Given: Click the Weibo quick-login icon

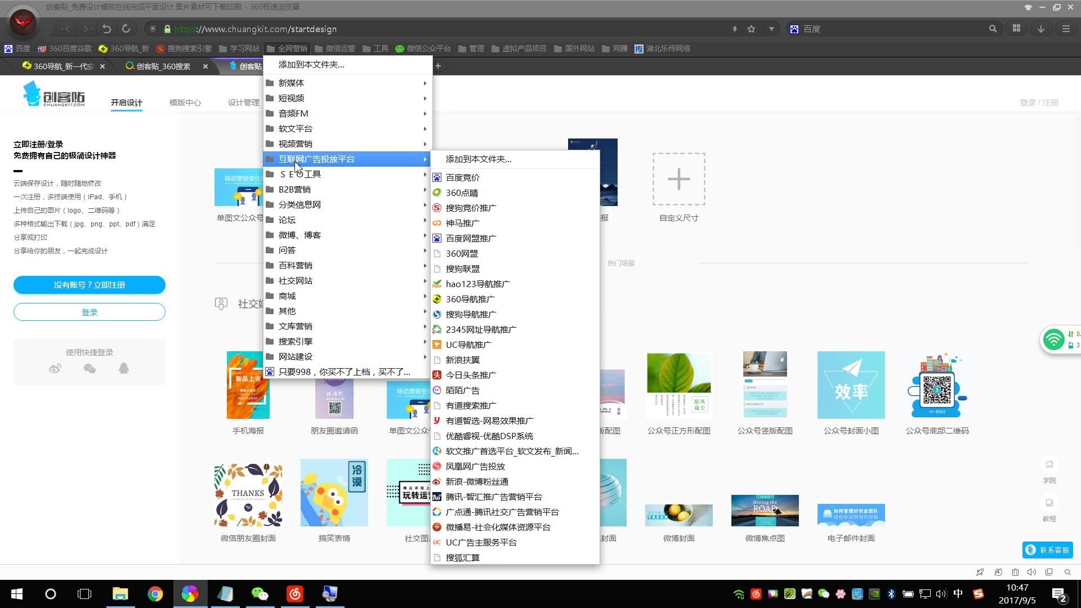Looking at the screenshot, I should 55,369.
